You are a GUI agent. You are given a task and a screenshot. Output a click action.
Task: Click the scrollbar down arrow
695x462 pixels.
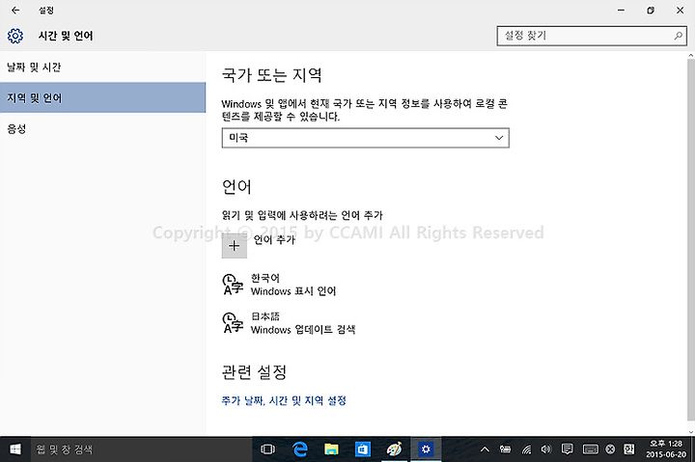coord(690,432)
